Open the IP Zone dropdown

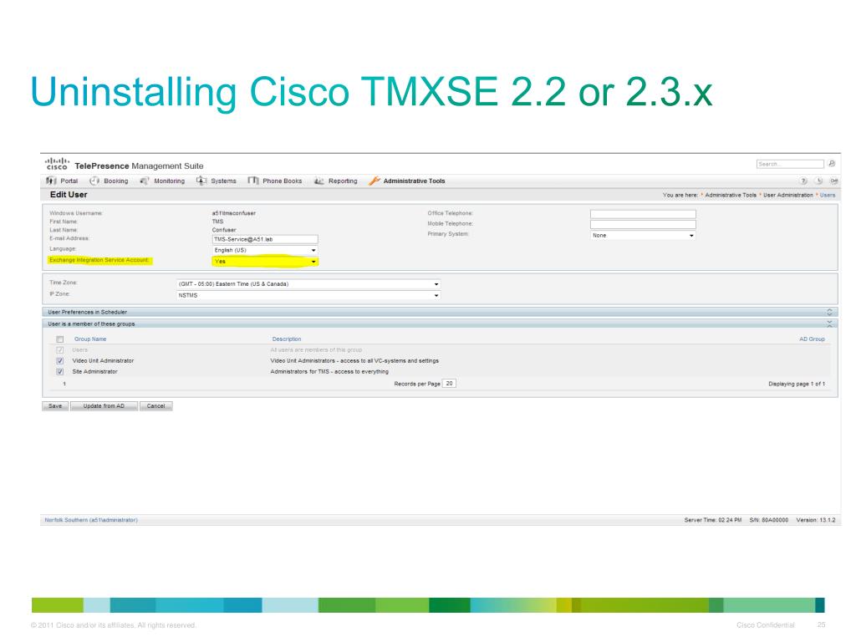pos(308,295)
